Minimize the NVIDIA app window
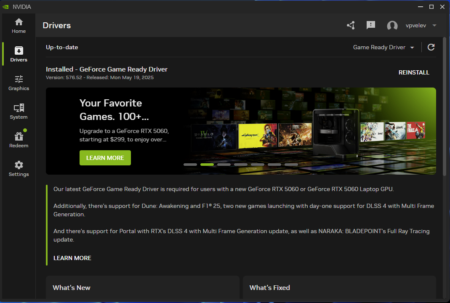 click(421, 7)
